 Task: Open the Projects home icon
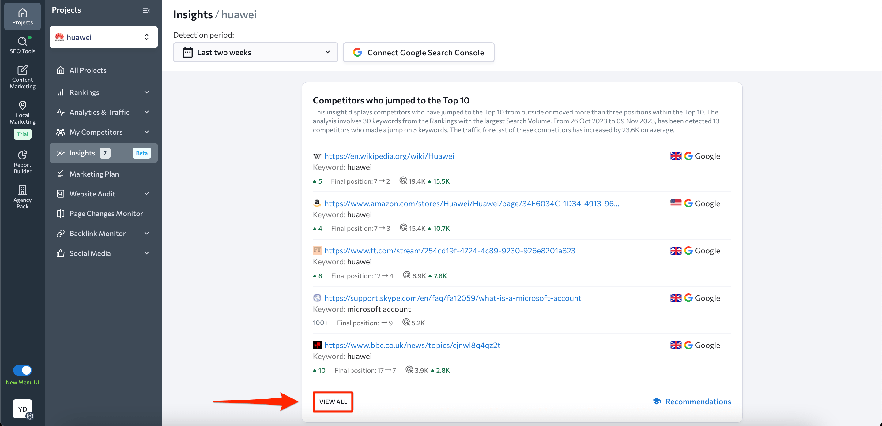pyautogui.click(x=22, y=17)
